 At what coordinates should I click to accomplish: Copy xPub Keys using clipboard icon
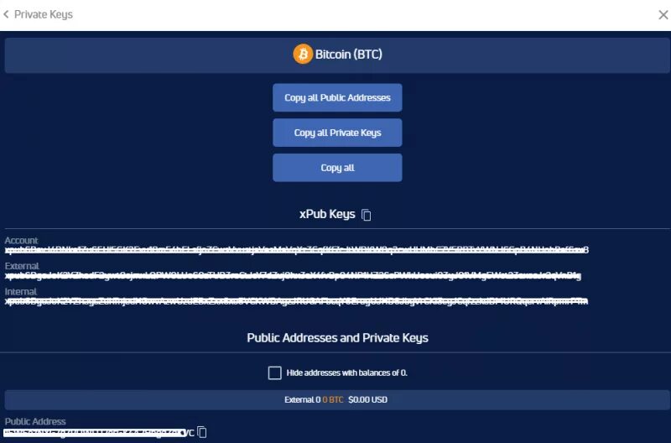click(x=366, y=215)
